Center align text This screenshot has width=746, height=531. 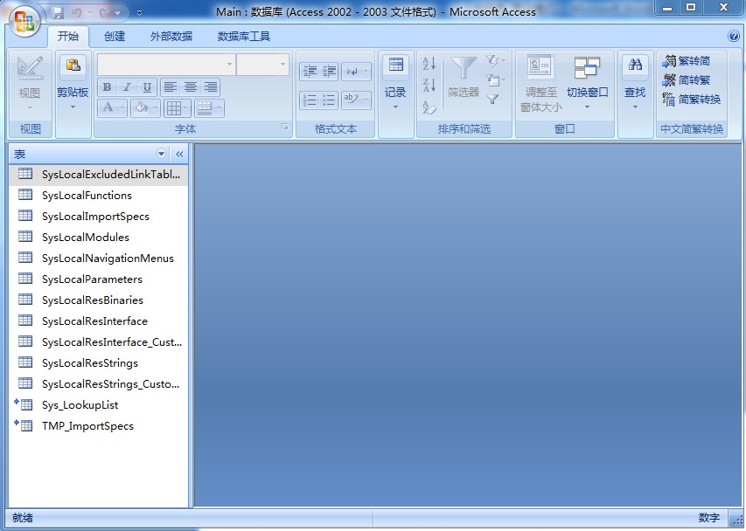coord(191,87)
